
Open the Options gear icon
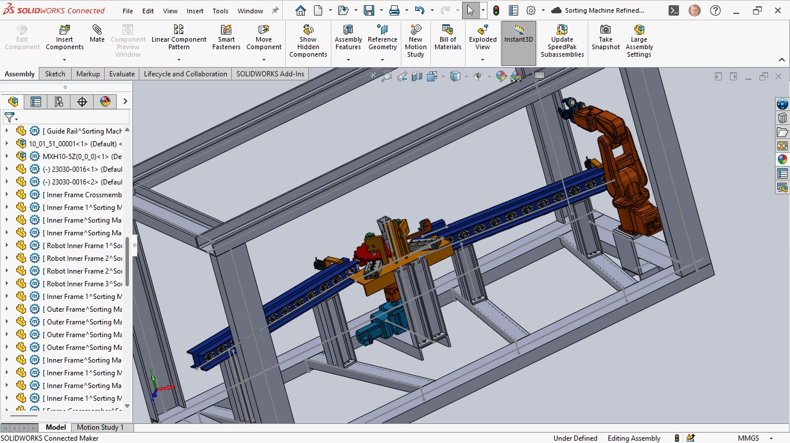pyautogui.click(x=531, y=10)
